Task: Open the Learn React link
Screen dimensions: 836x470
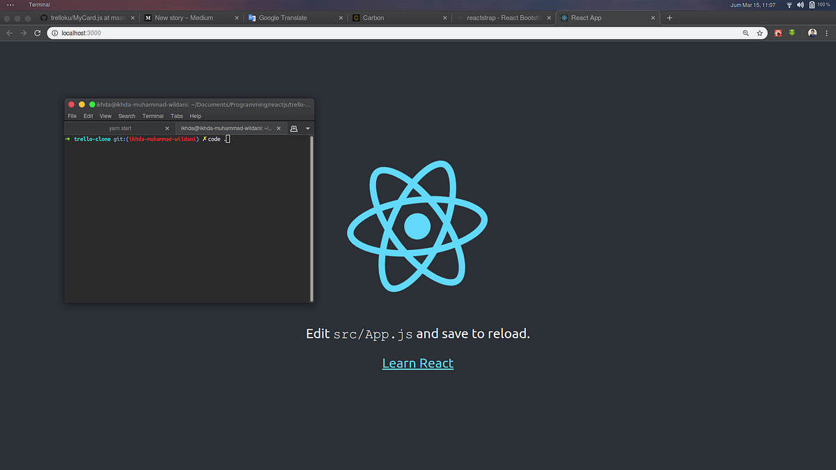Action: pyautogui.click(x=417, y=363)
